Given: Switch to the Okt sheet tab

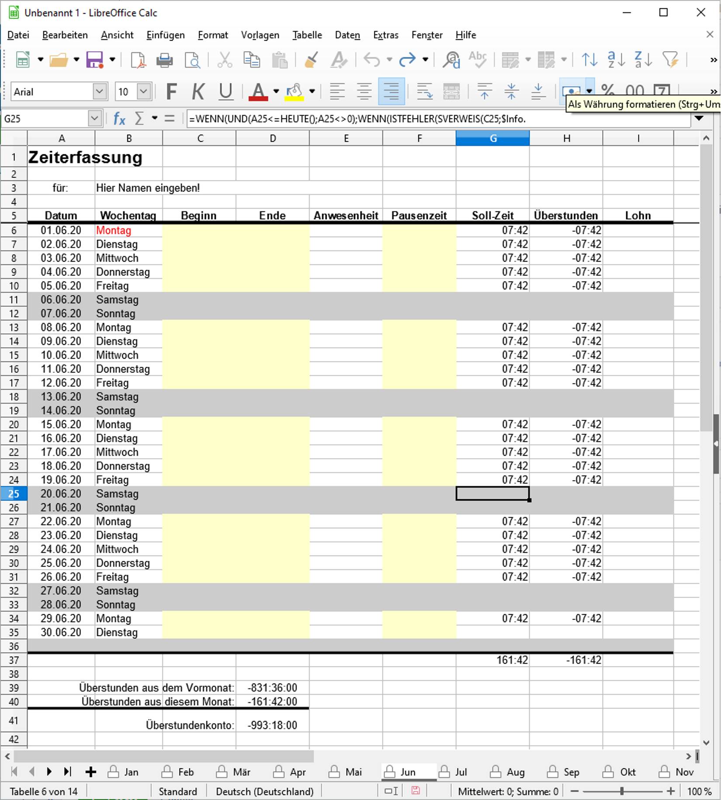Looking at the screenshot, I should click(x=620, y=772).
